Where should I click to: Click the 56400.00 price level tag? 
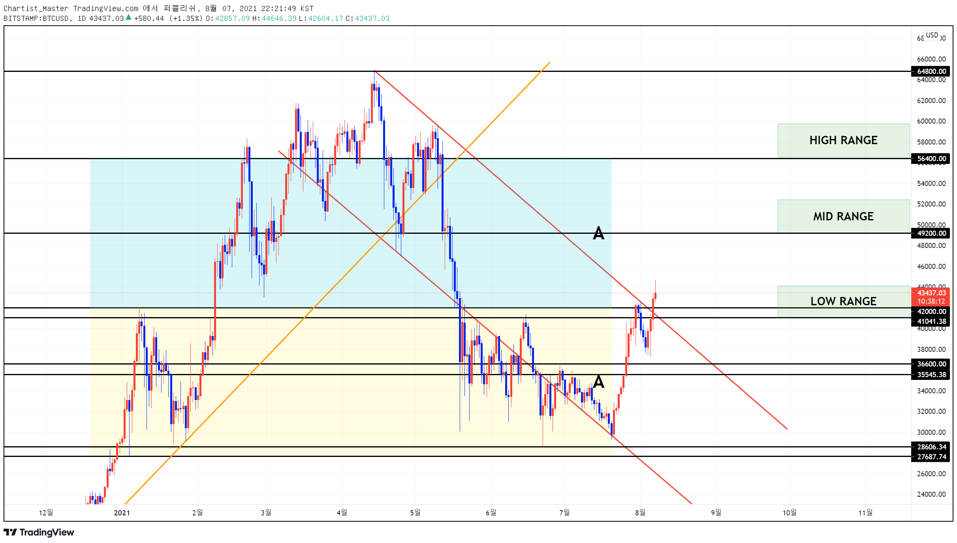pyautogui.click(x=931, y=158)
